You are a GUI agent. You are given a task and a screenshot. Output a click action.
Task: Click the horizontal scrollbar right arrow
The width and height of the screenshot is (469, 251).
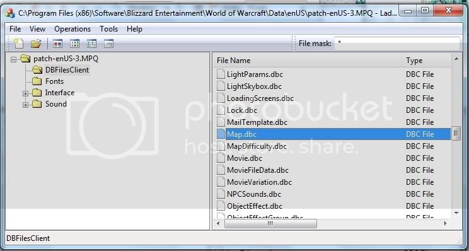(446, 223)
